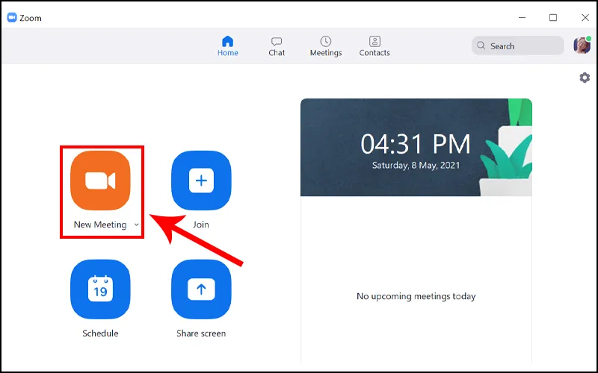This screenshot has width=598, height=373.
Task: Start a New Meeting with the orange camera icon
Action: [100, 181]
